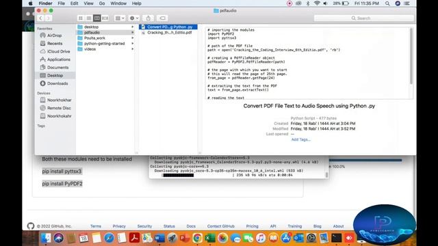The height and width of the screenshot is (246, 438).
Task: Select the Convert PD...g Python .py file
Action: pyautogui.click(x=168, y=27)
